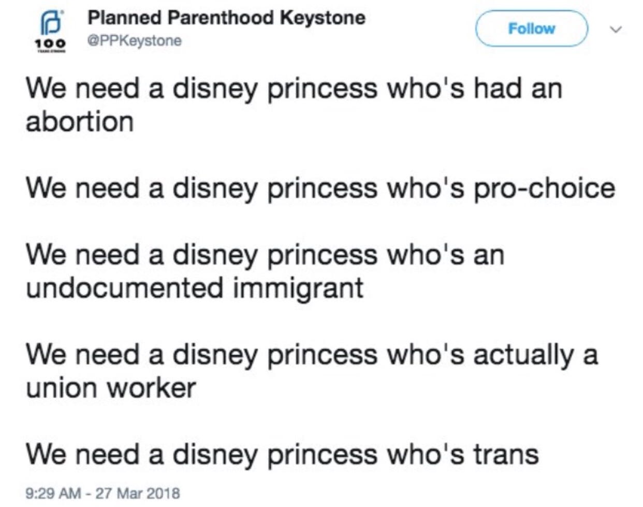Click "princess" in the pro-choice sentence

tap(322, 189)
